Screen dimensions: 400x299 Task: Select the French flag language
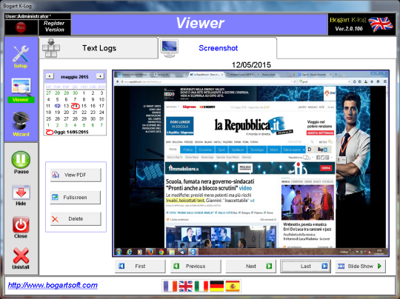[170, 286]
